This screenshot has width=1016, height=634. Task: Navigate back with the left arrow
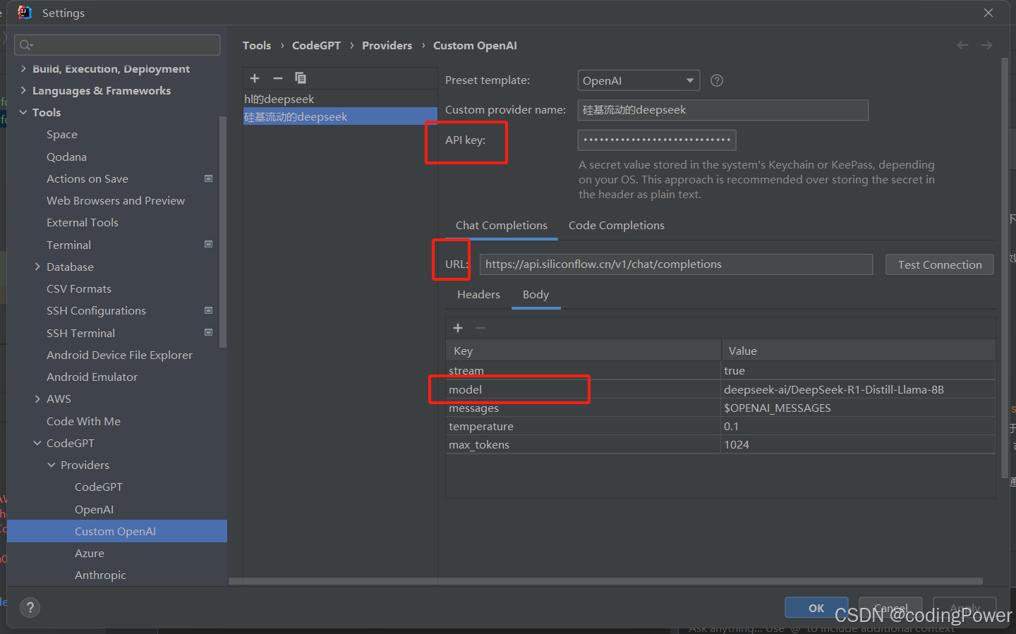[x=962, y=45]
